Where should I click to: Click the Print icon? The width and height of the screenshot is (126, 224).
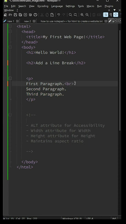(x=35, y=15)
